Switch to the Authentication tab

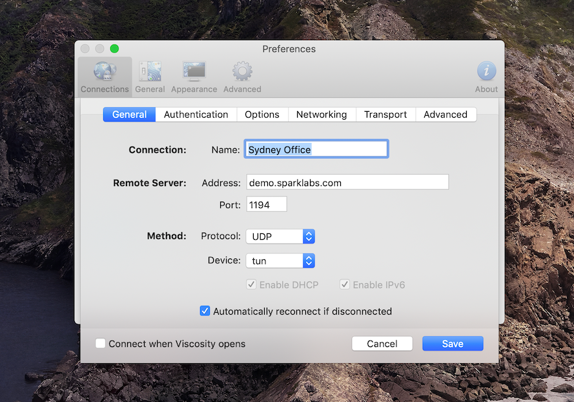pyautogui.click(x=196, y=114)
